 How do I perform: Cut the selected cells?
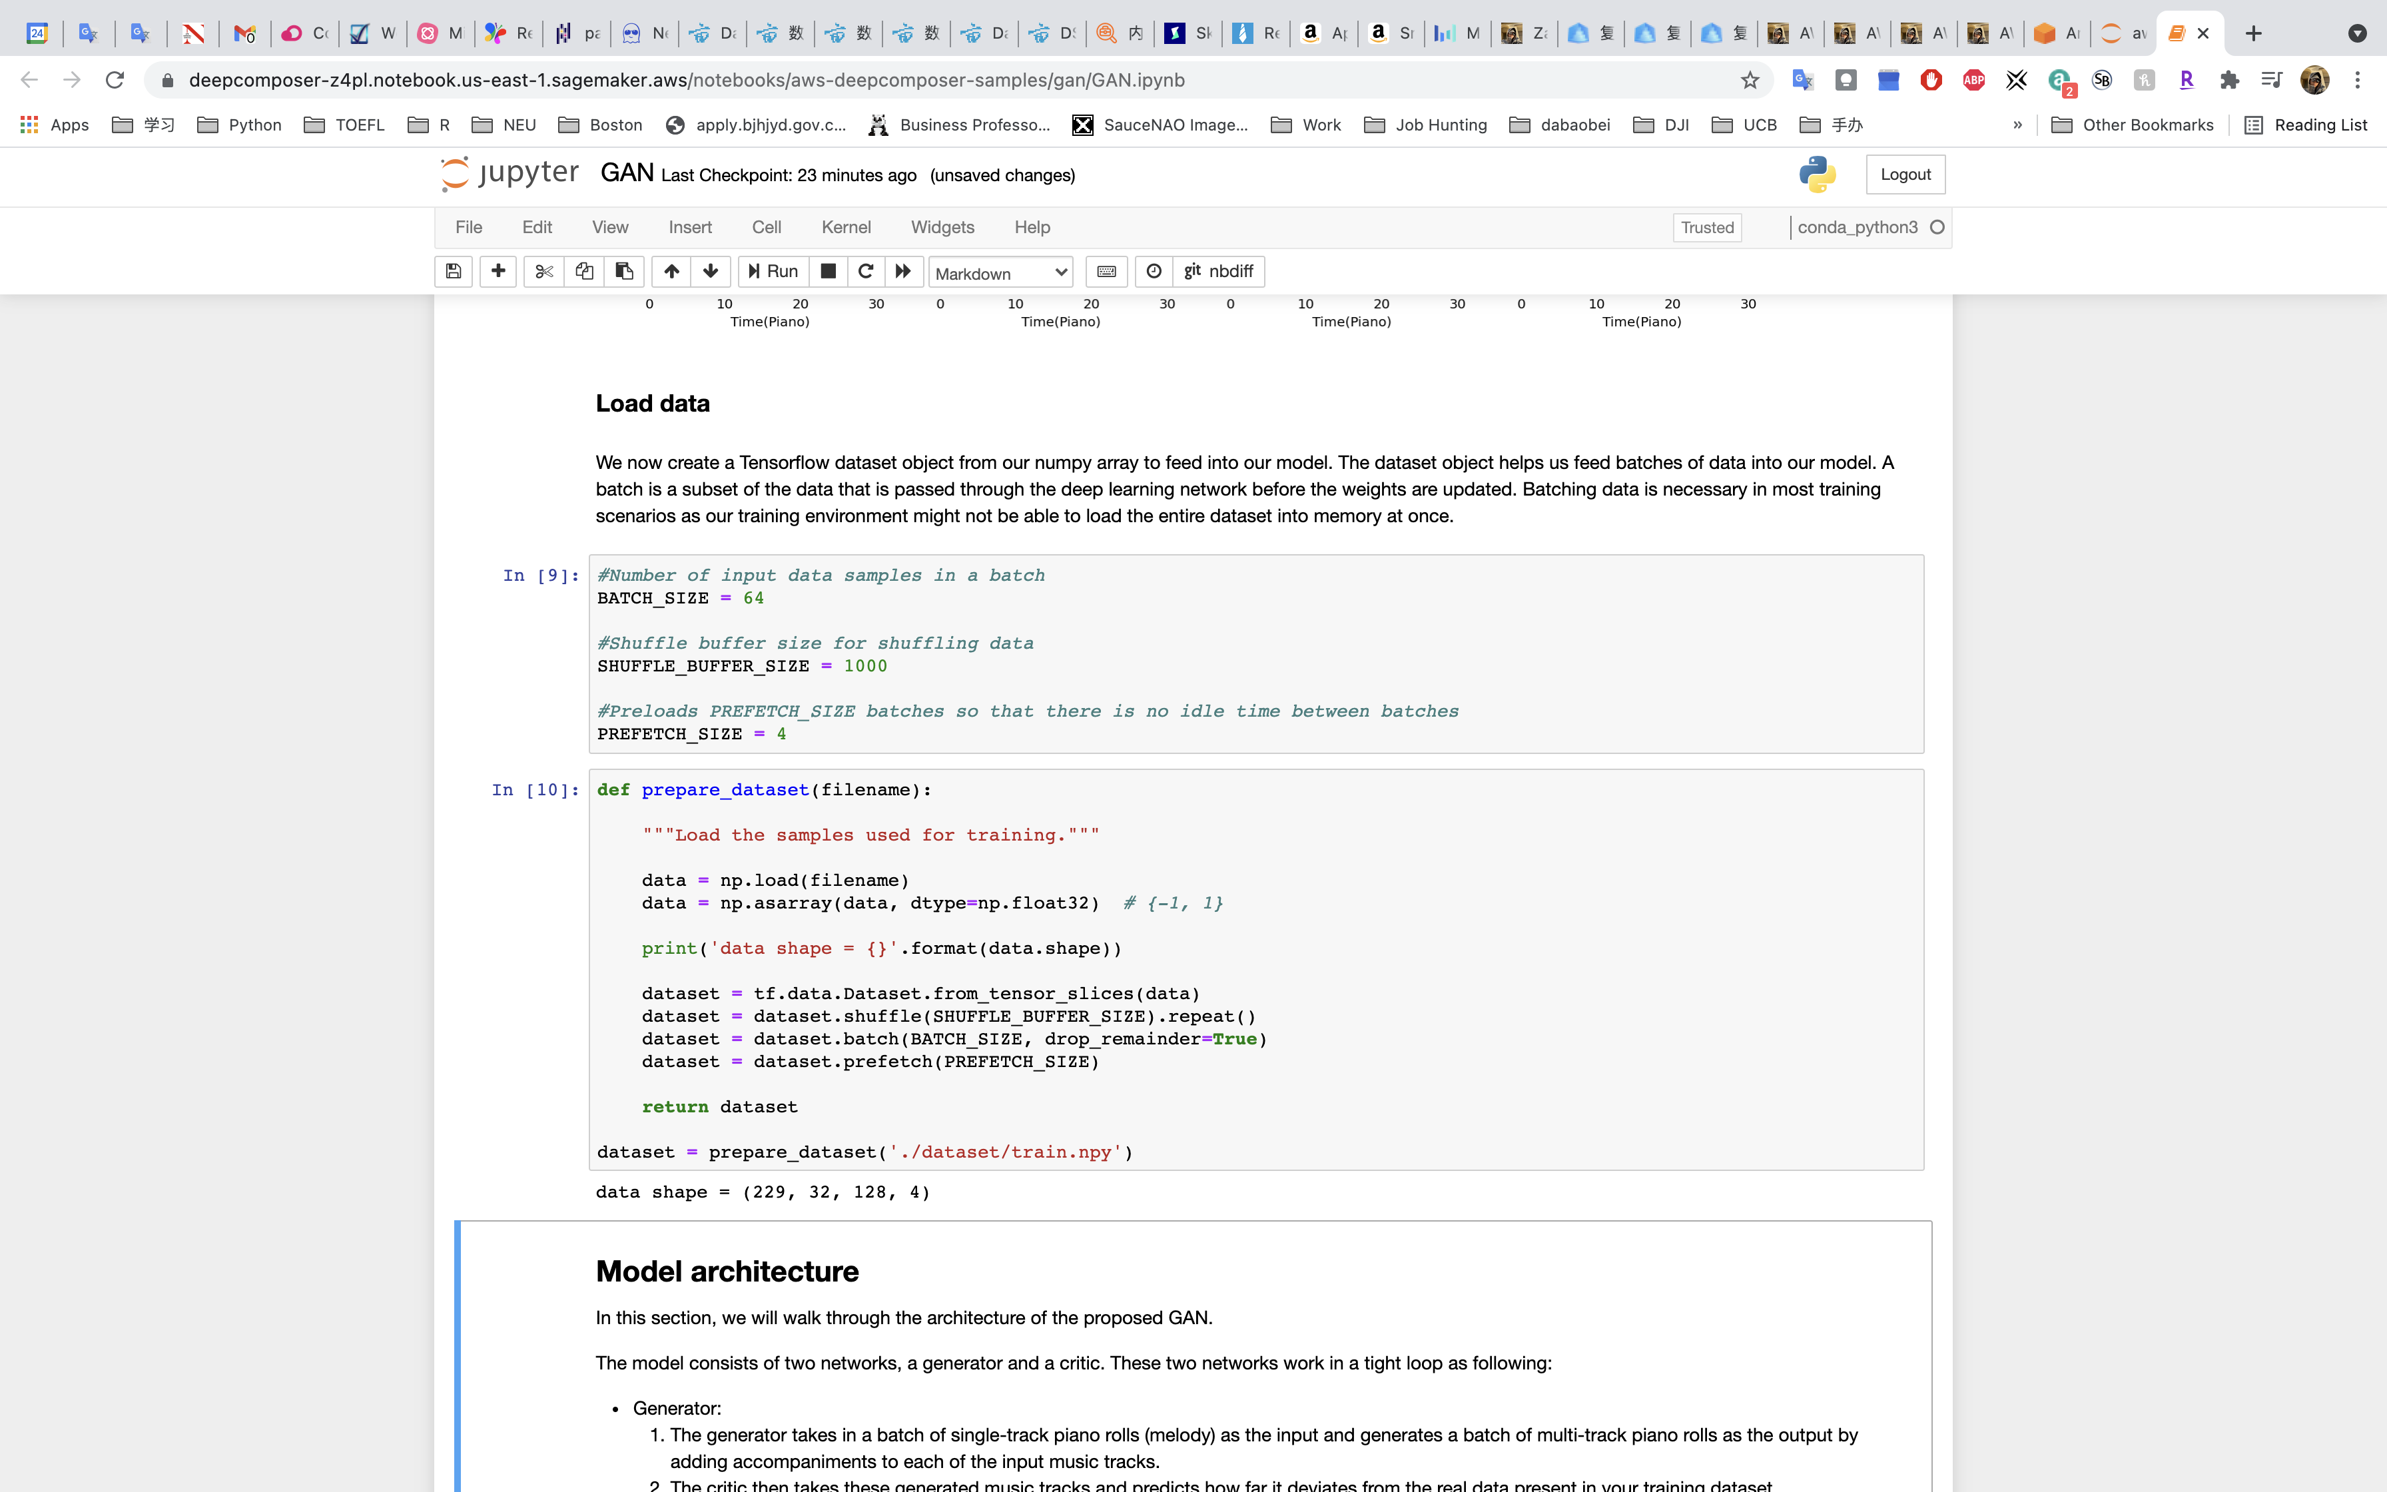pyautogui.click(x=543, y=271)
